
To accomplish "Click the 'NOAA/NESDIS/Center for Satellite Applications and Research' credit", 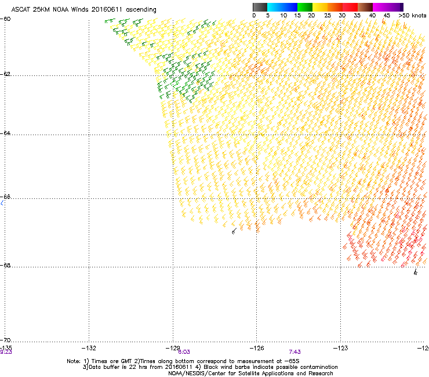I will click(x=250, y=374).
